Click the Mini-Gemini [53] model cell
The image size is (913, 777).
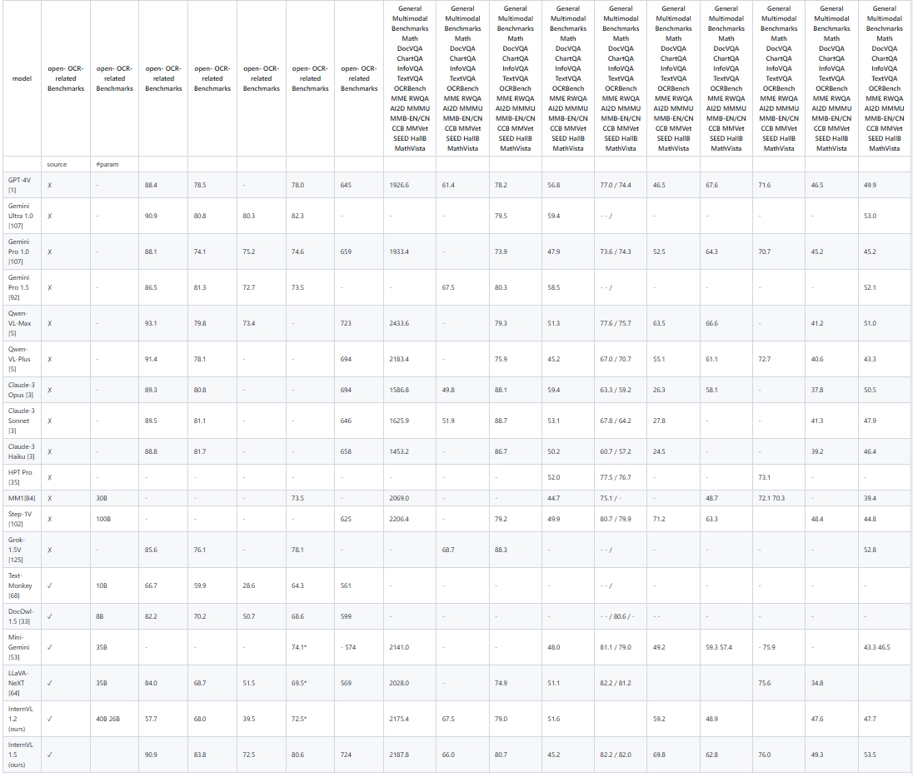(22, 647)
